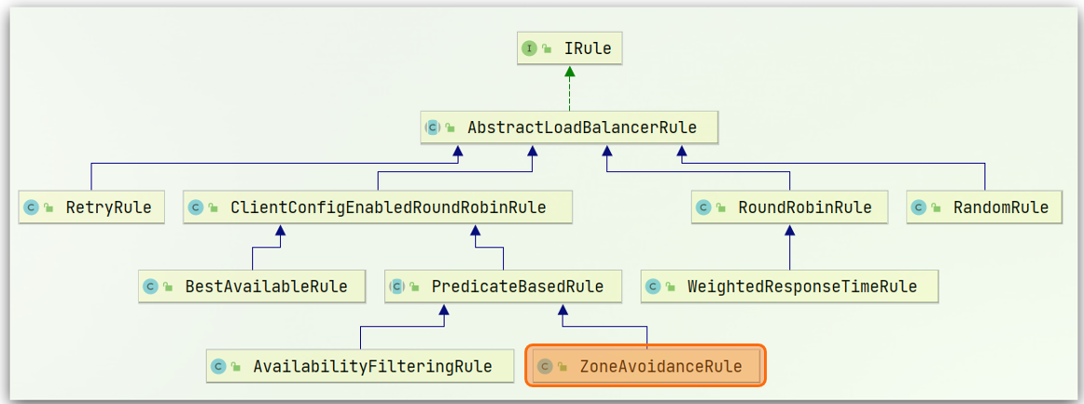This screenshot has width=1084, height=404.
Task: Click the class icon next to RandomRule
Action: pos(919,207)
